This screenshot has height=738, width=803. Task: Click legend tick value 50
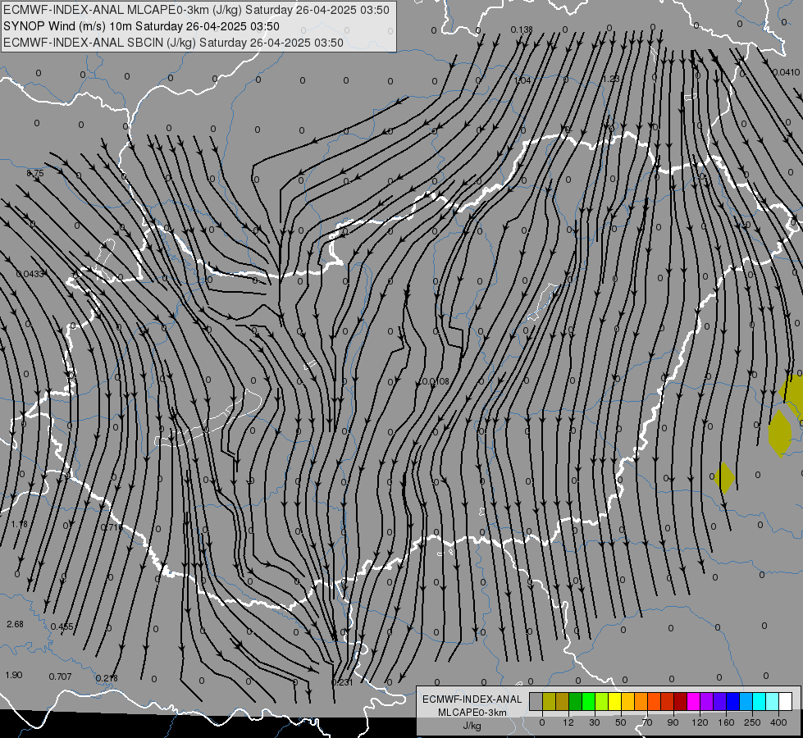pos(621,722)
